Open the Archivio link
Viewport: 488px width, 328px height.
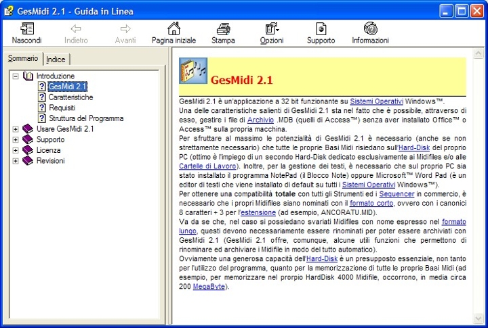coord(260,120)
